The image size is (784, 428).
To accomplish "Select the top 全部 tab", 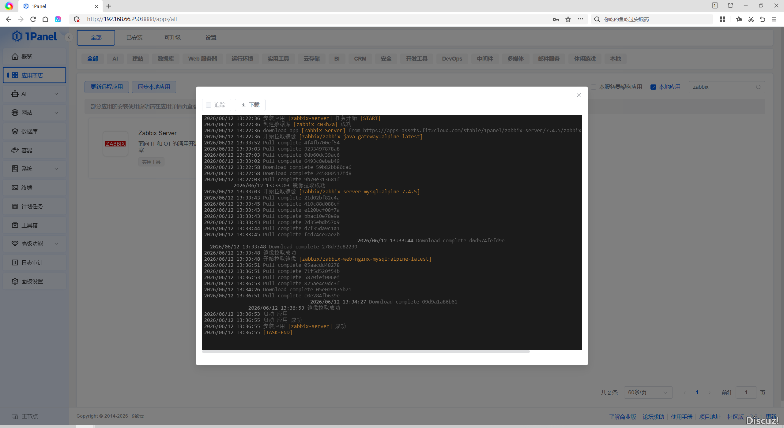I will tap(96, 38).
